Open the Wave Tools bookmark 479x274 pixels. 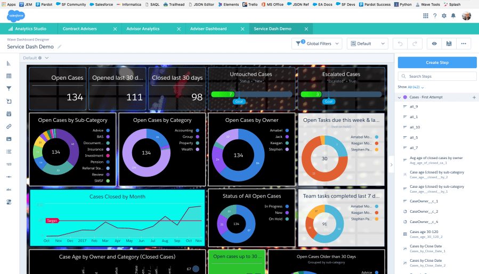428,4
